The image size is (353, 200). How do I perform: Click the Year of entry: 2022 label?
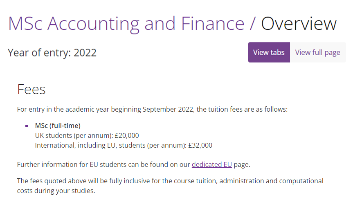(52, 53)
